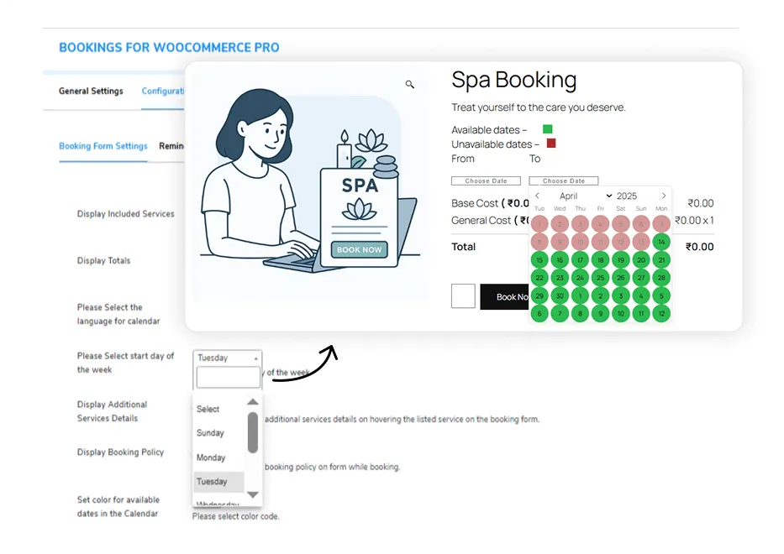The height and width of the screenshot is (554, 784).
Task: Expand the Tuesday start day dropdown
Action: click(228, 358)
